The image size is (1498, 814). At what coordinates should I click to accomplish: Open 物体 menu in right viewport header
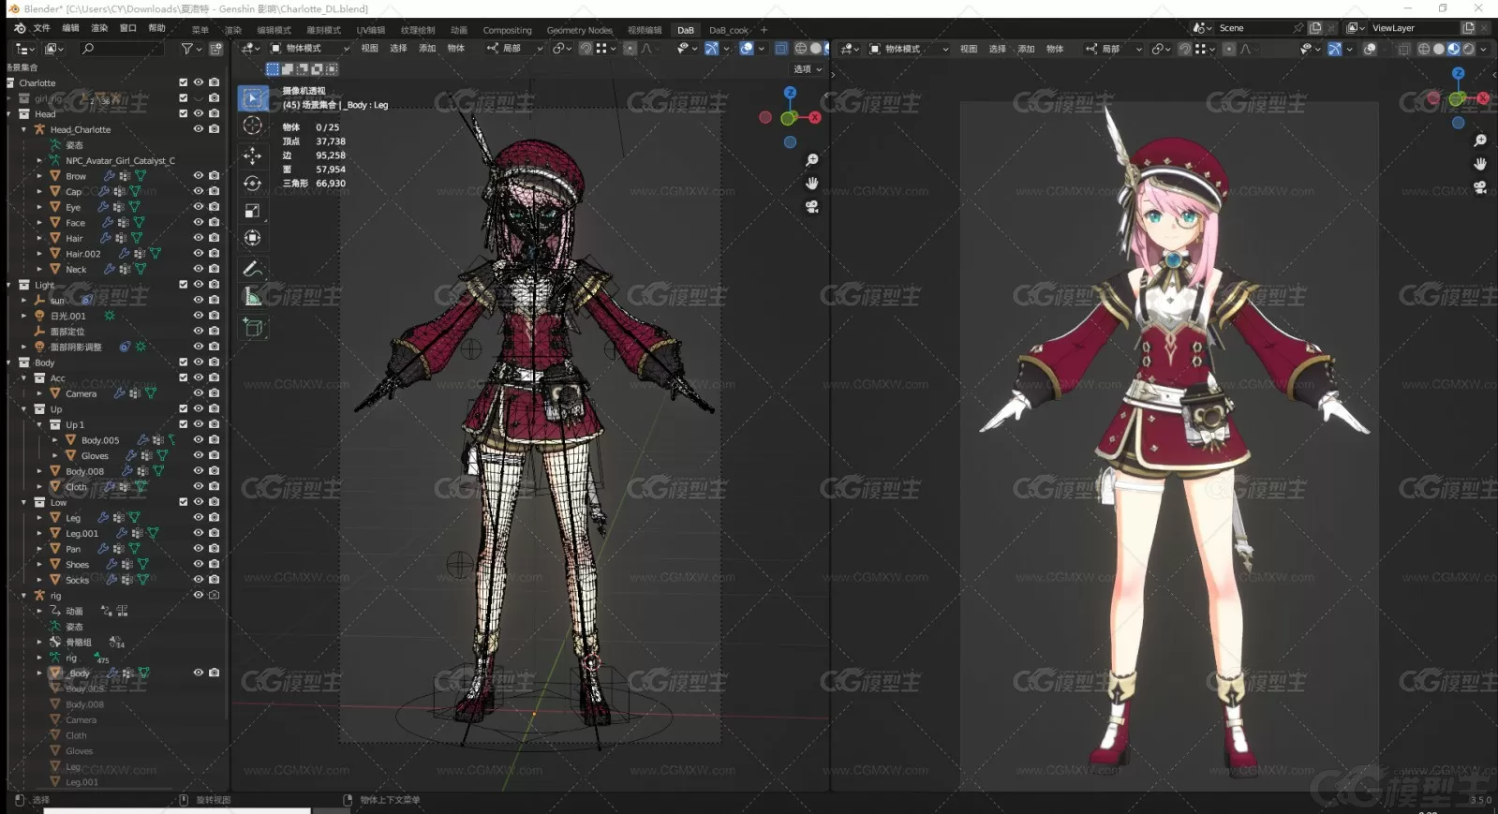pos(1055,49)
